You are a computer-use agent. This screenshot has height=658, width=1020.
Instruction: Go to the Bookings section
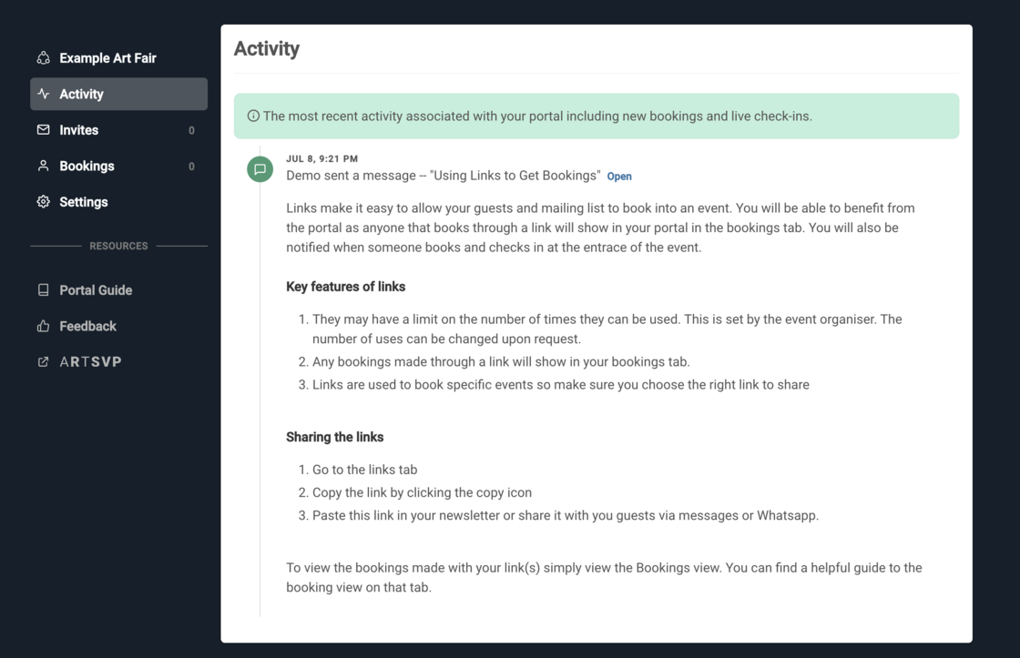coord(87,166)
